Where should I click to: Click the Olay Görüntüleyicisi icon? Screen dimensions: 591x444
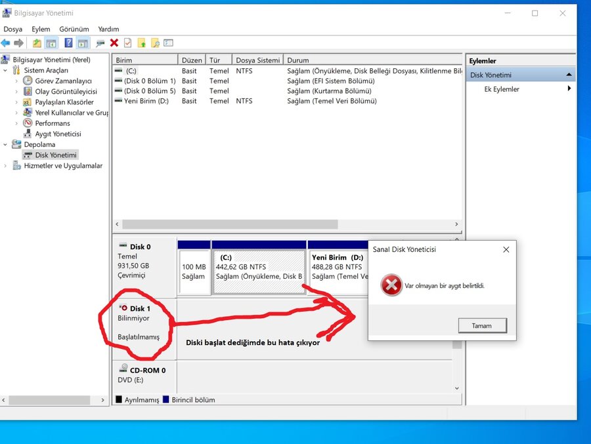coord(28,91)
